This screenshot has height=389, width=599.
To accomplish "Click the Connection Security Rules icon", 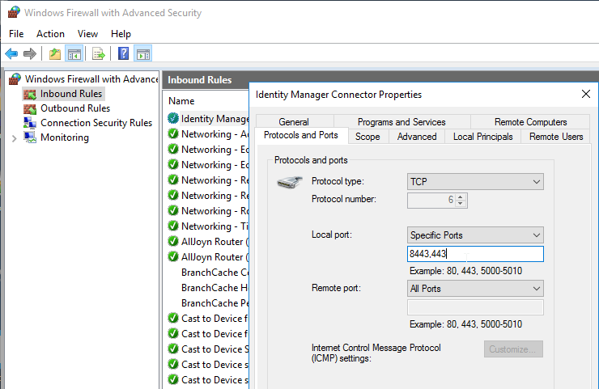I will (30, 123).
